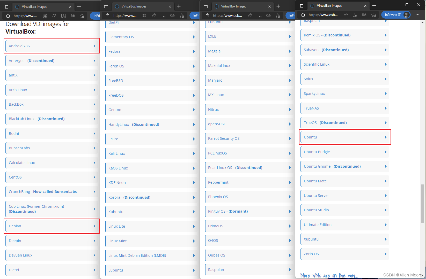Viewport: 426px width, 279px height.
Task: Add page to favorites in second window
Action: [182, 16]
